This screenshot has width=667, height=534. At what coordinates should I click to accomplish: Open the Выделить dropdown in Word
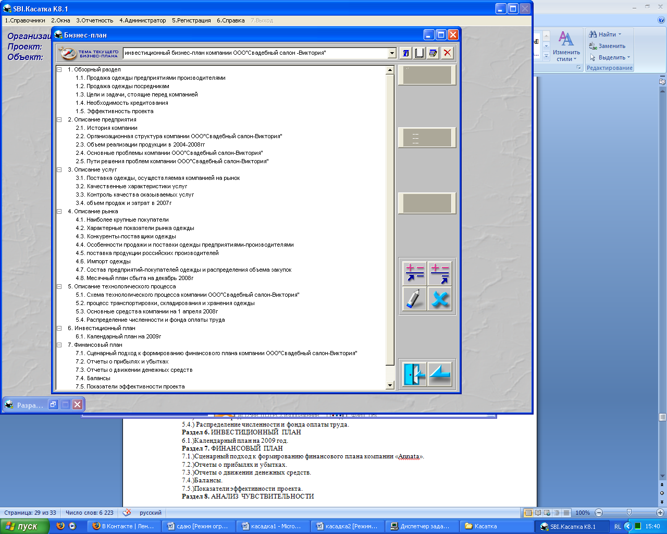click(610, 57)
